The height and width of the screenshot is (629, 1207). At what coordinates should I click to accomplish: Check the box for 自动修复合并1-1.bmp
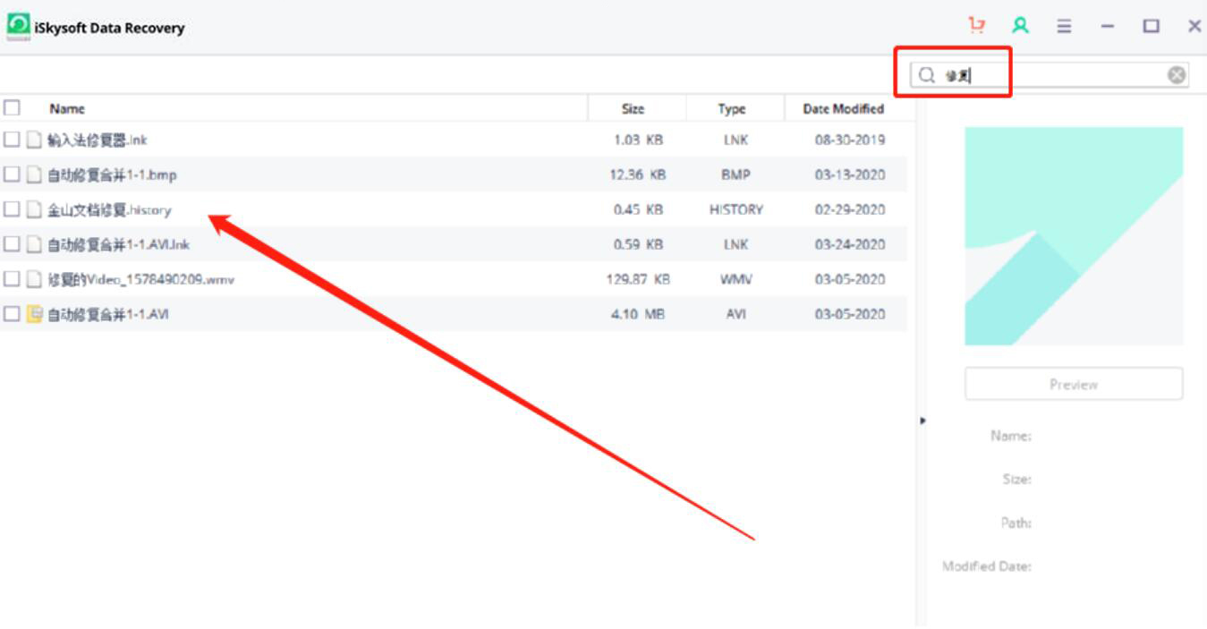click(12, 174)
